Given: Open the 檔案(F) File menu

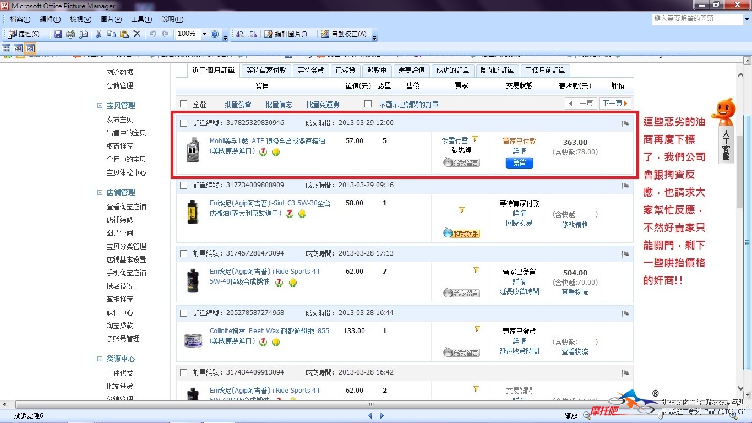Looking at the screenshot, I should pos(20,19).
